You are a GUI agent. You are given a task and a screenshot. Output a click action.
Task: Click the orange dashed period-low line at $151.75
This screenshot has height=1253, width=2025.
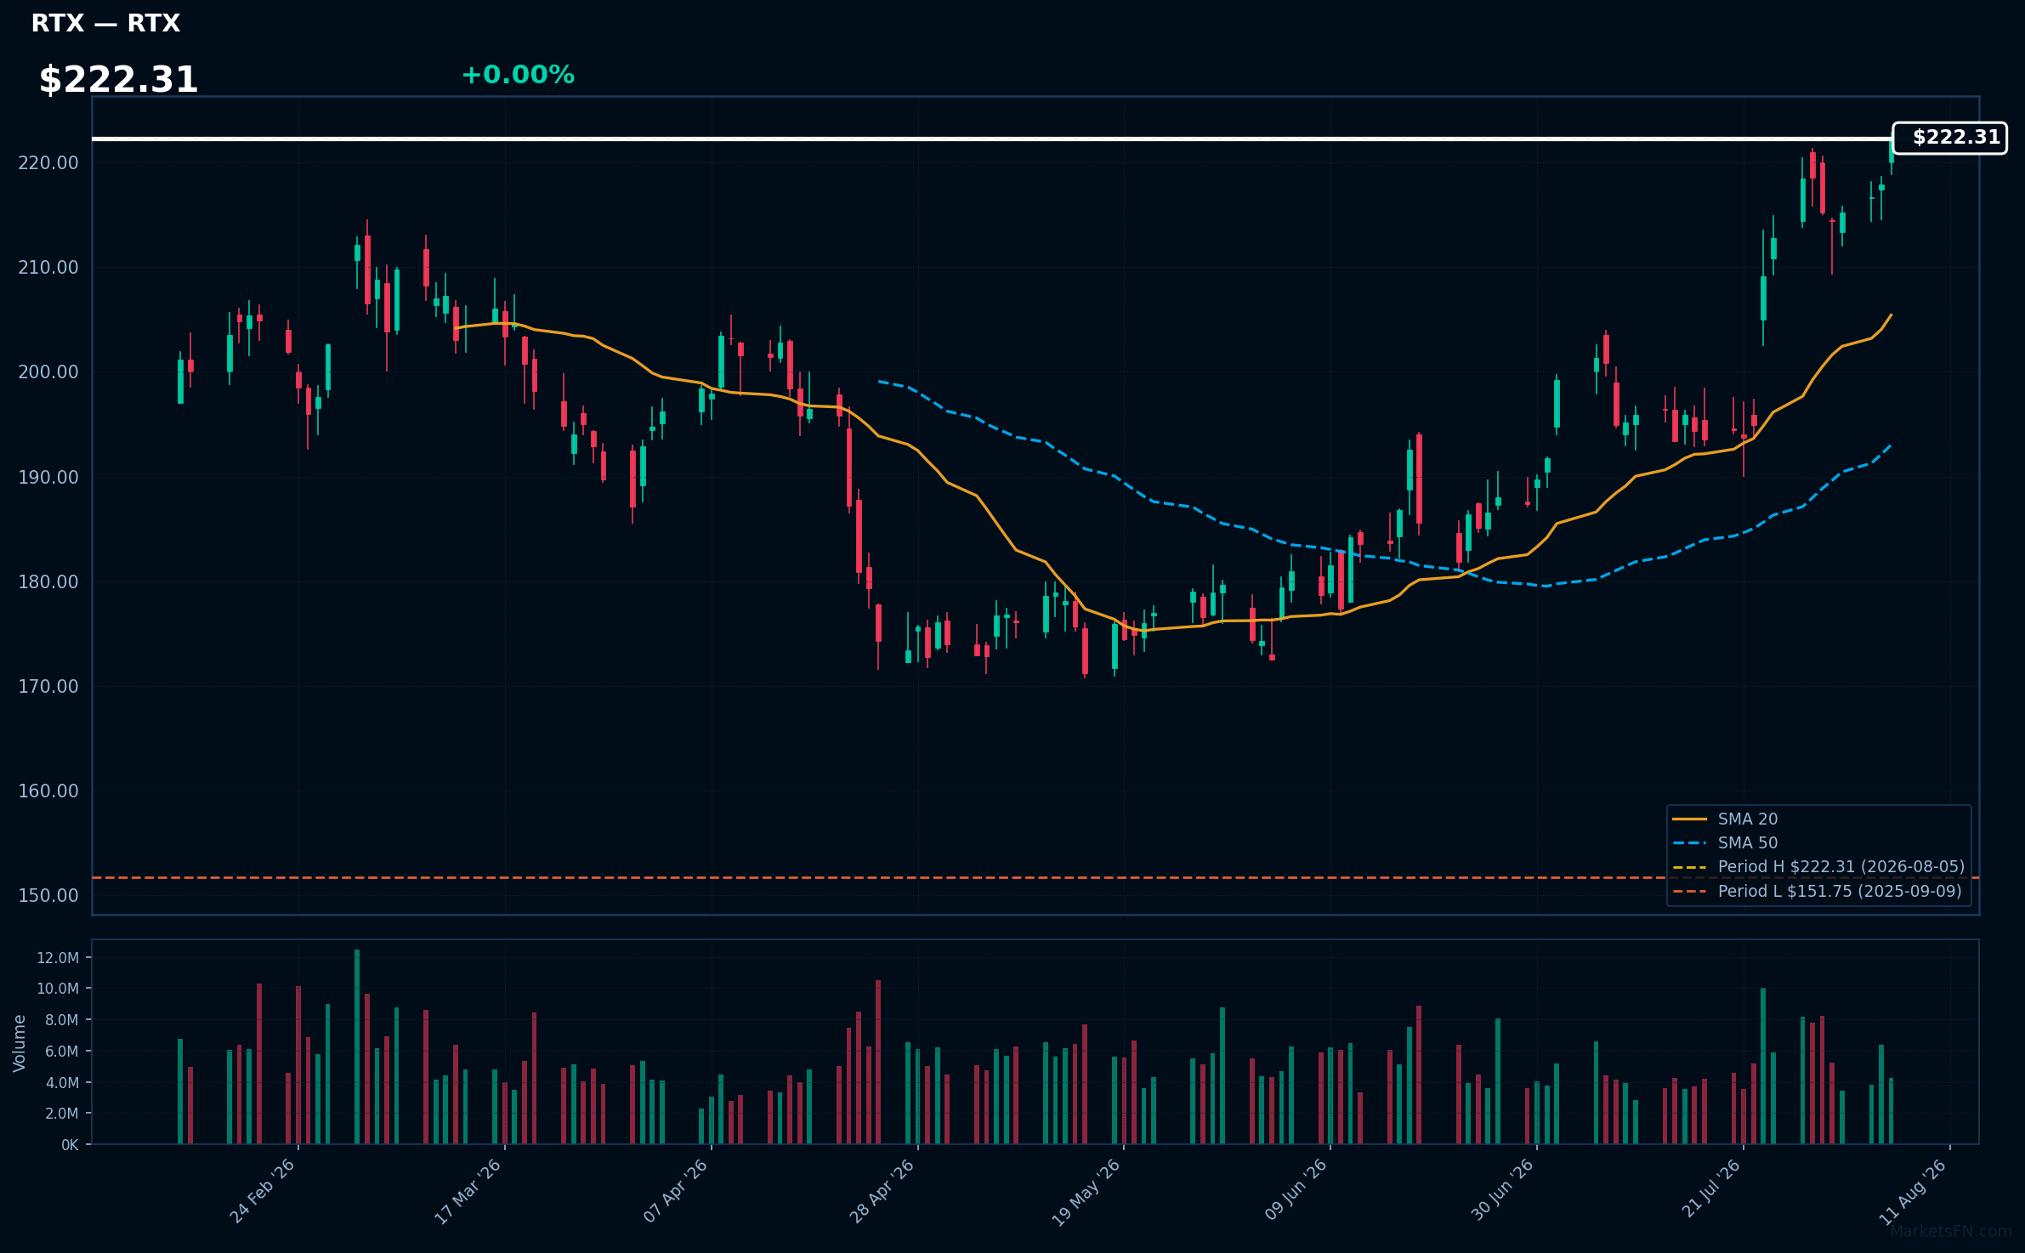click(1035, 877)
